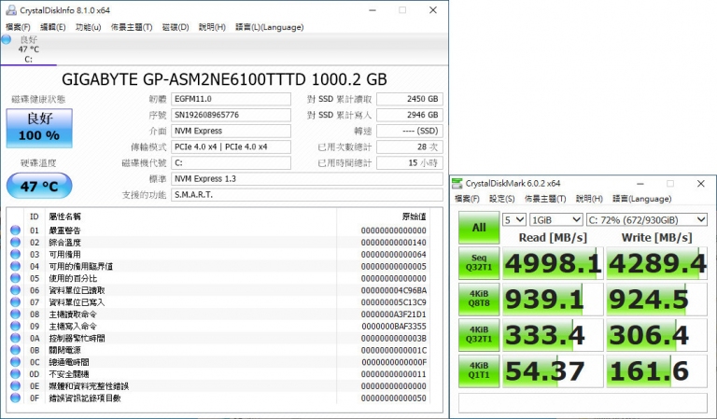
Task: Open 檔案(F) menu in CrystalDiskMark
Action: coord(468,199)
